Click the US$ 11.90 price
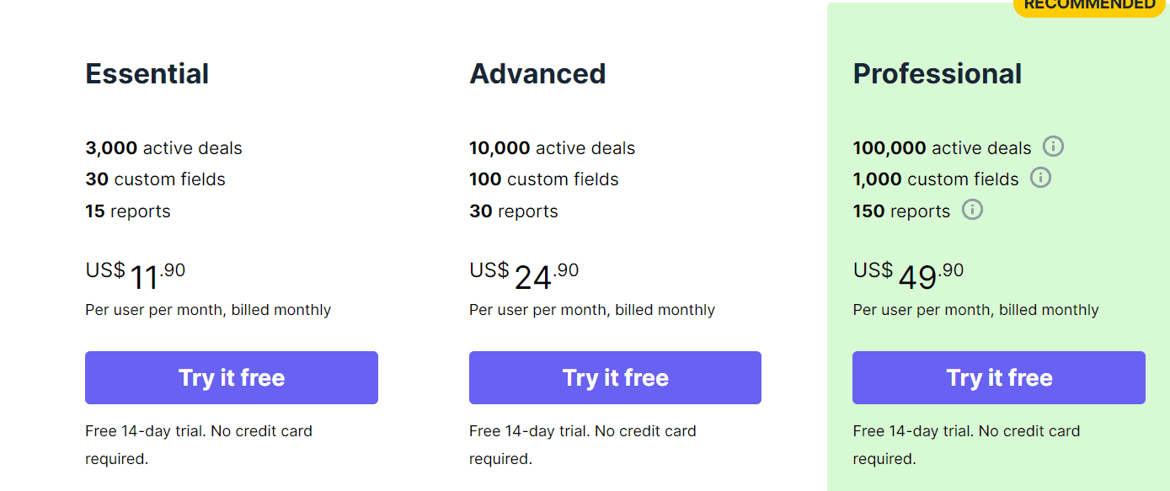This screenshot has width=1170, height=491. (x=136, y=276)
